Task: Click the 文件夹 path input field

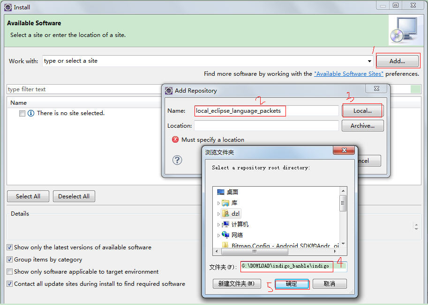Action: click(294, 266)
